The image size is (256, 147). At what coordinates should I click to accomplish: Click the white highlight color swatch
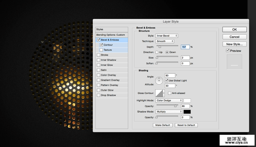tap(187, 101)
